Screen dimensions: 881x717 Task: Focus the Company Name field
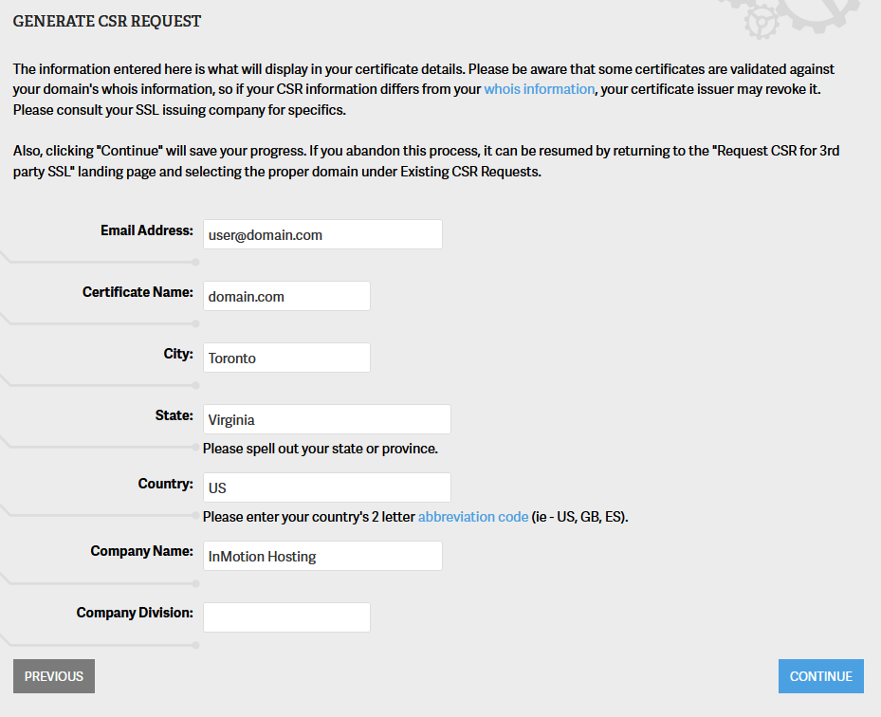322,556
